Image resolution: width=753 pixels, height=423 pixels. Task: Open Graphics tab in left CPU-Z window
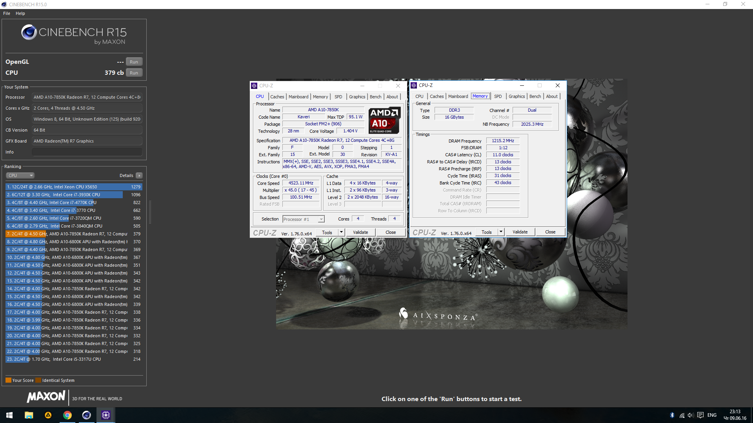(357, 97)
